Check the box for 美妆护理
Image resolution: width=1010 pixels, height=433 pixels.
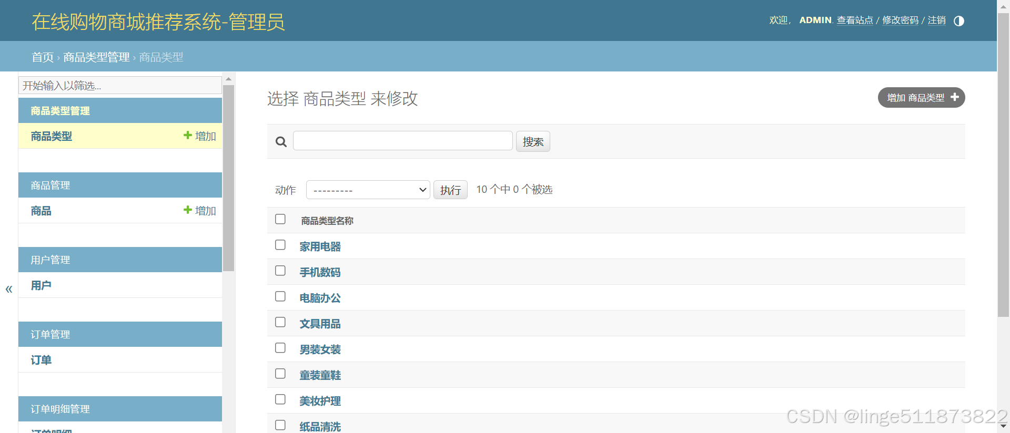(x=280, y=399)
